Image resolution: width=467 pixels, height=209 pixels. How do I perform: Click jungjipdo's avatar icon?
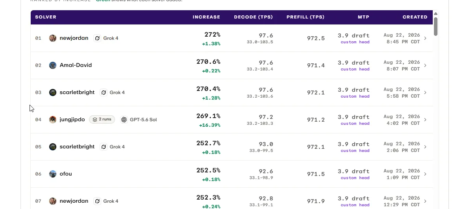click(x=53, y=120)
